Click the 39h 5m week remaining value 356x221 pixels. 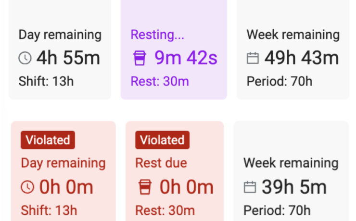pyautogui.click(x=294, y=187)
